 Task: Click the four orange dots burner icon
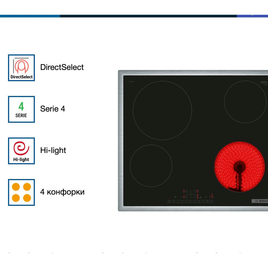click(x=21, y=192)
